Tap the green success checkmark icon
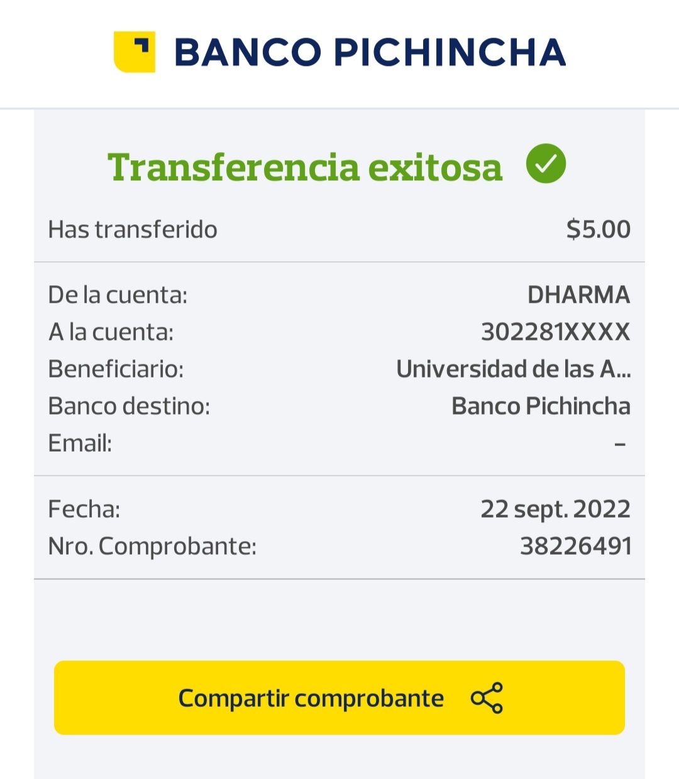 click(x=546, y=164)
